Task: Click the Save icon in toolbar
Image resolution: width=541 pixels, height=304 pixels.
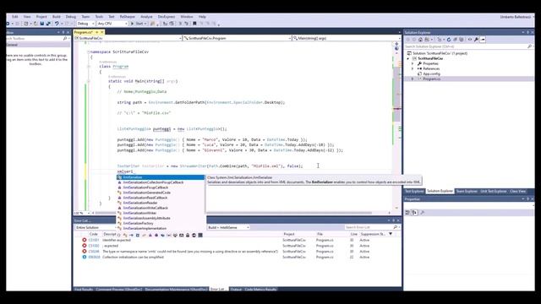Action: coord(42,24)
